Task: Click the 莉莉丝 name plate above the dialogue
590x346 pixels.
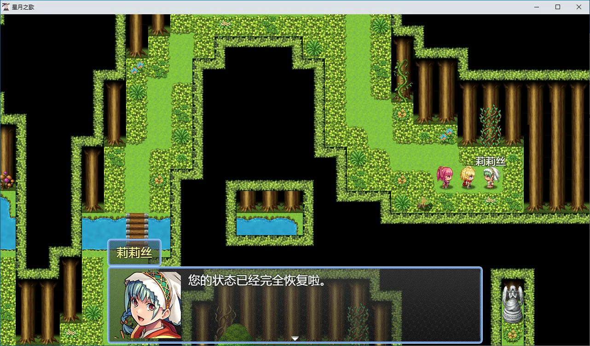Action: pyautogui.click(x=134, y=252)
